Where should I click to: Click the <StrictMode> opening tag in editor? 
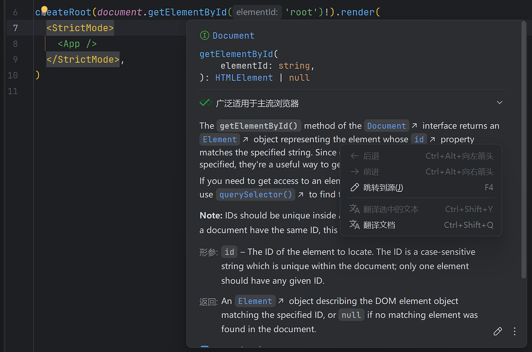point(80,28)
